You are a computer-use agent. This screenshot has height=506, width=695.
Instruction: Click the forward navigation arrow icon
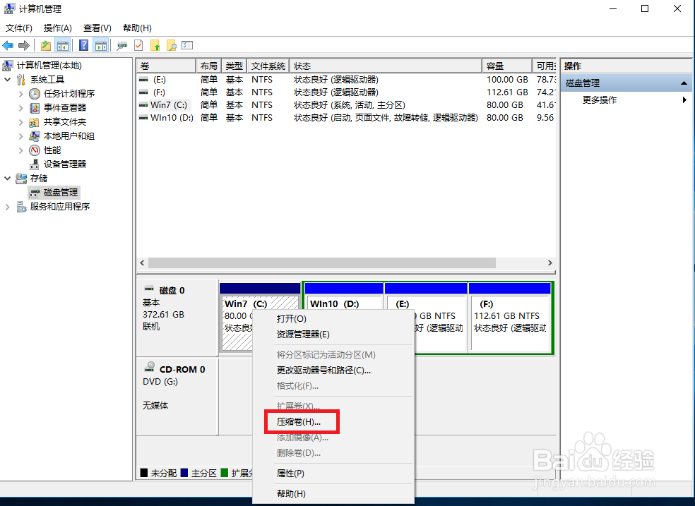[x=23, y=44]
